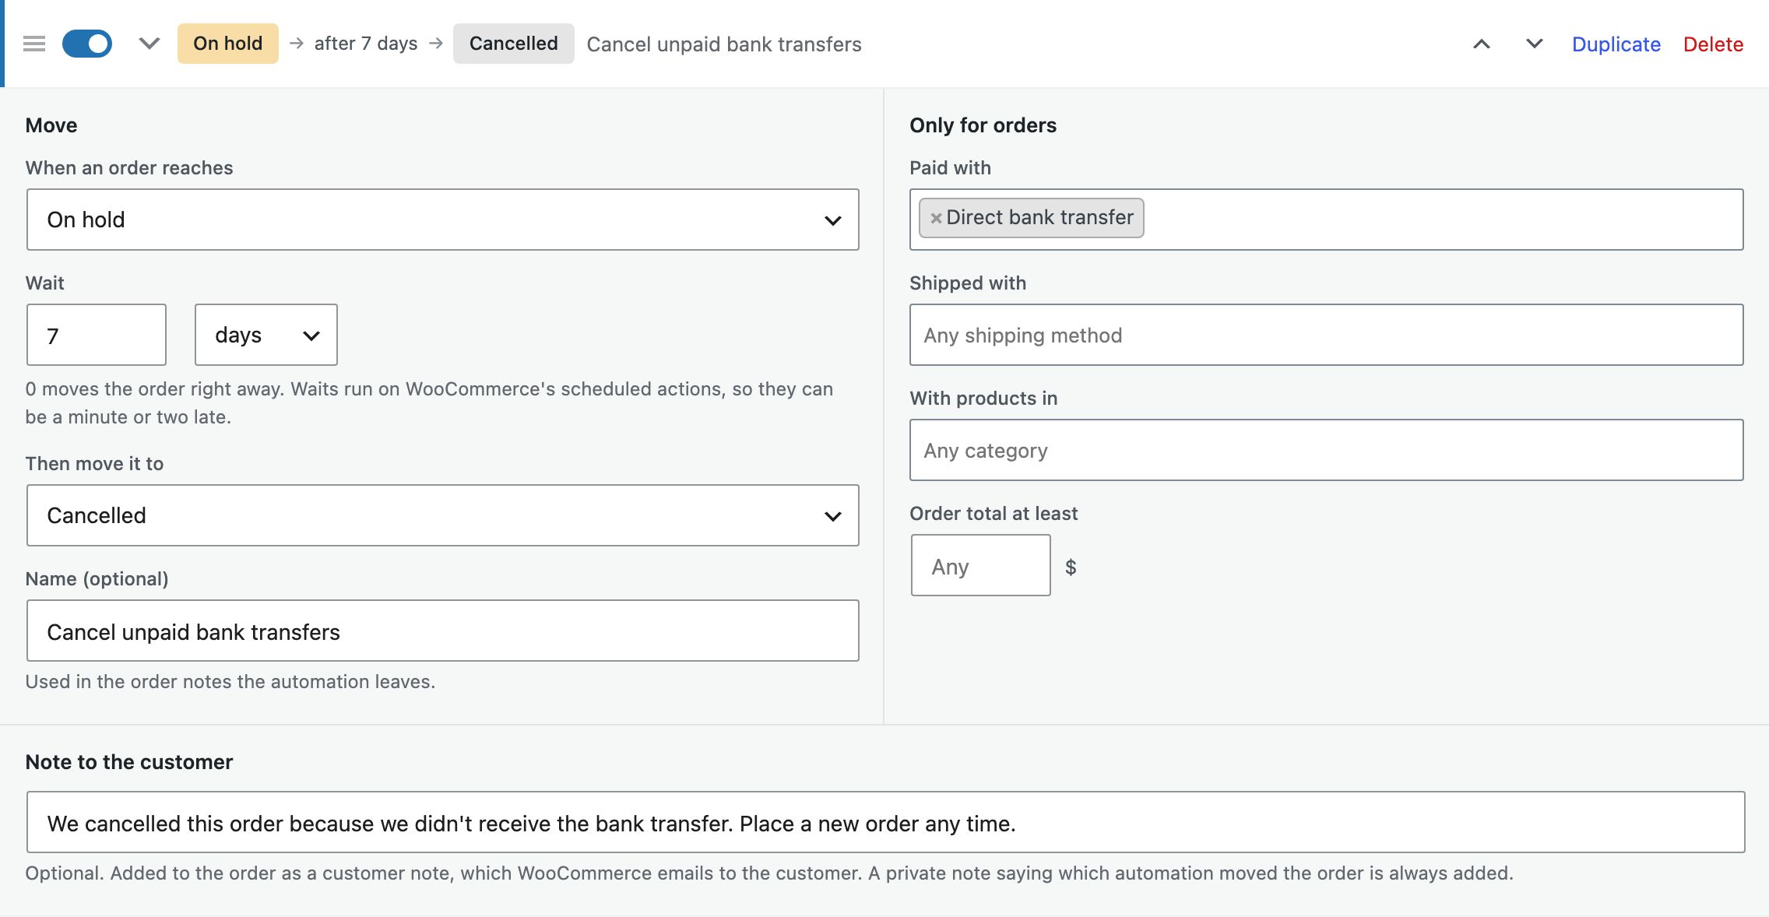Toggle the automation enabled switch off
The width and height of the screenshot is (1769, 917).
pyautogui.click(x=87, y=44)
